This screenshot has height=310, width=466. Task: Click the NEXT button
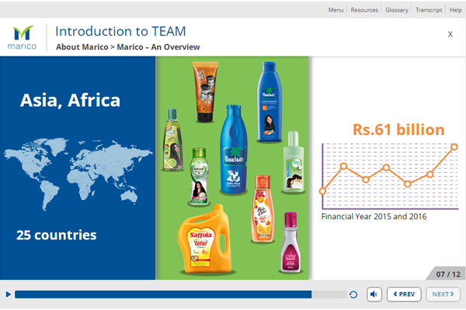(443, 294)
